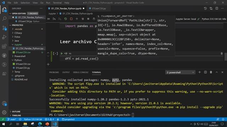Open editor More Actions menu

[x=222, y=8]
